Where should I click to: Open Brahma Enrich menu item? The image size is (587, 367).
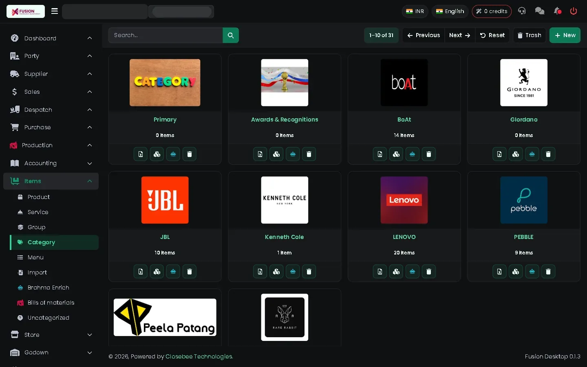[54, 287]
